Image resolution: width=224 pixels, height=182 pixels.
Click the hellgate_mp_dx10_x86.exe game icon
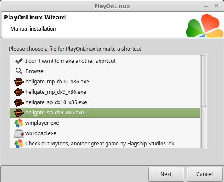19,82
